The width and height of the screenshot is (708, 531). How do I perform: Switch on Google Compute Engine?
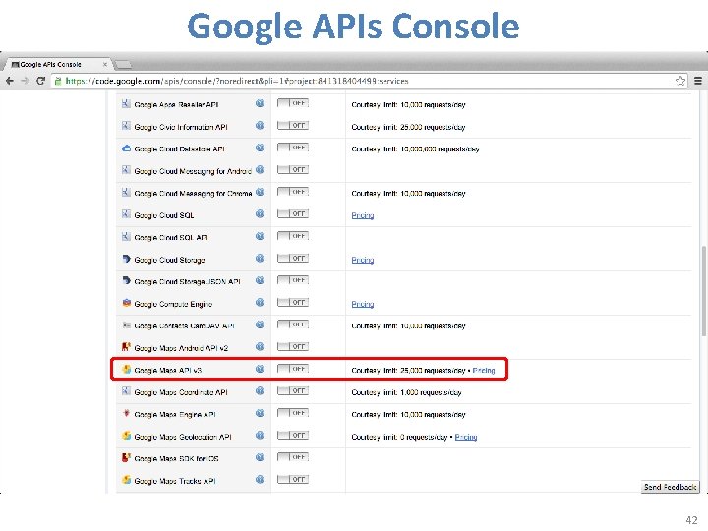coord(293,303)
